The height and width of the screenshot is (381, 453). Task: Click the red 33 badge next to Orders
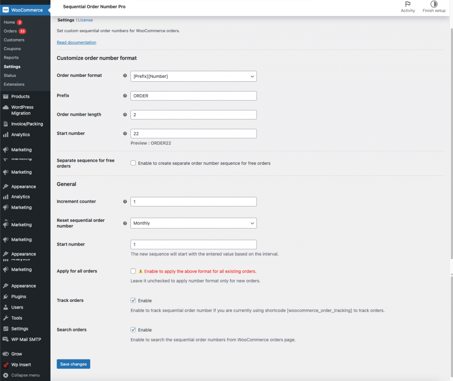pyautogui.click(x=22, y=31)
